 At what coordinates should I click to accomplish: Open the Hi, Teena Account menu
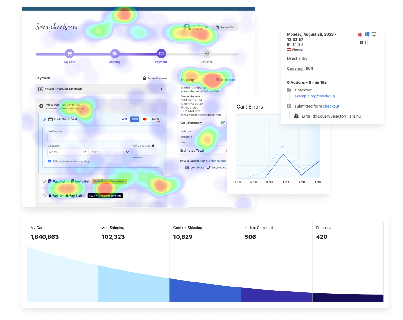(x=196, y=27)
